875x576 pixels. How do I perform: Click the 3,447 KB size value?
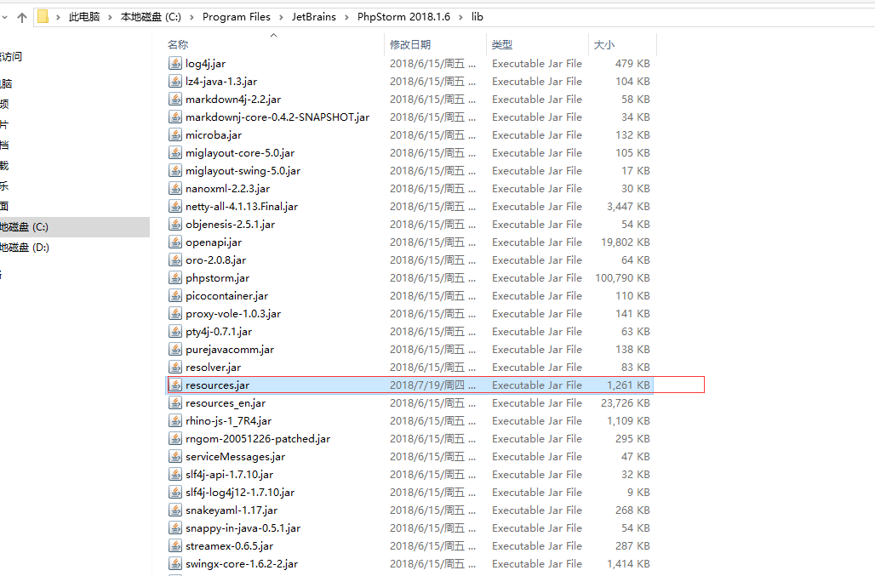pyautogui.click(x=628, y=206)
